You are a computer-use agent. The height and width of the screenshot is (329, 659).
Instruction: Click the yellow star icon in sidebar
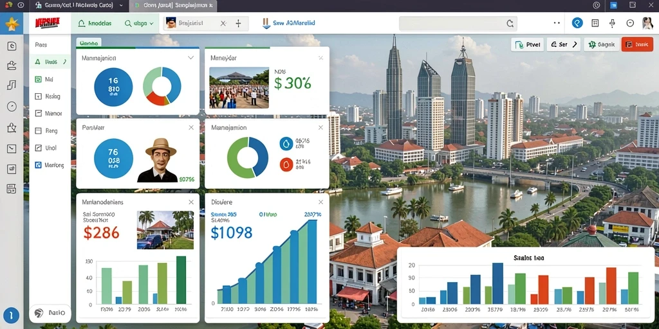coord(12,24)
